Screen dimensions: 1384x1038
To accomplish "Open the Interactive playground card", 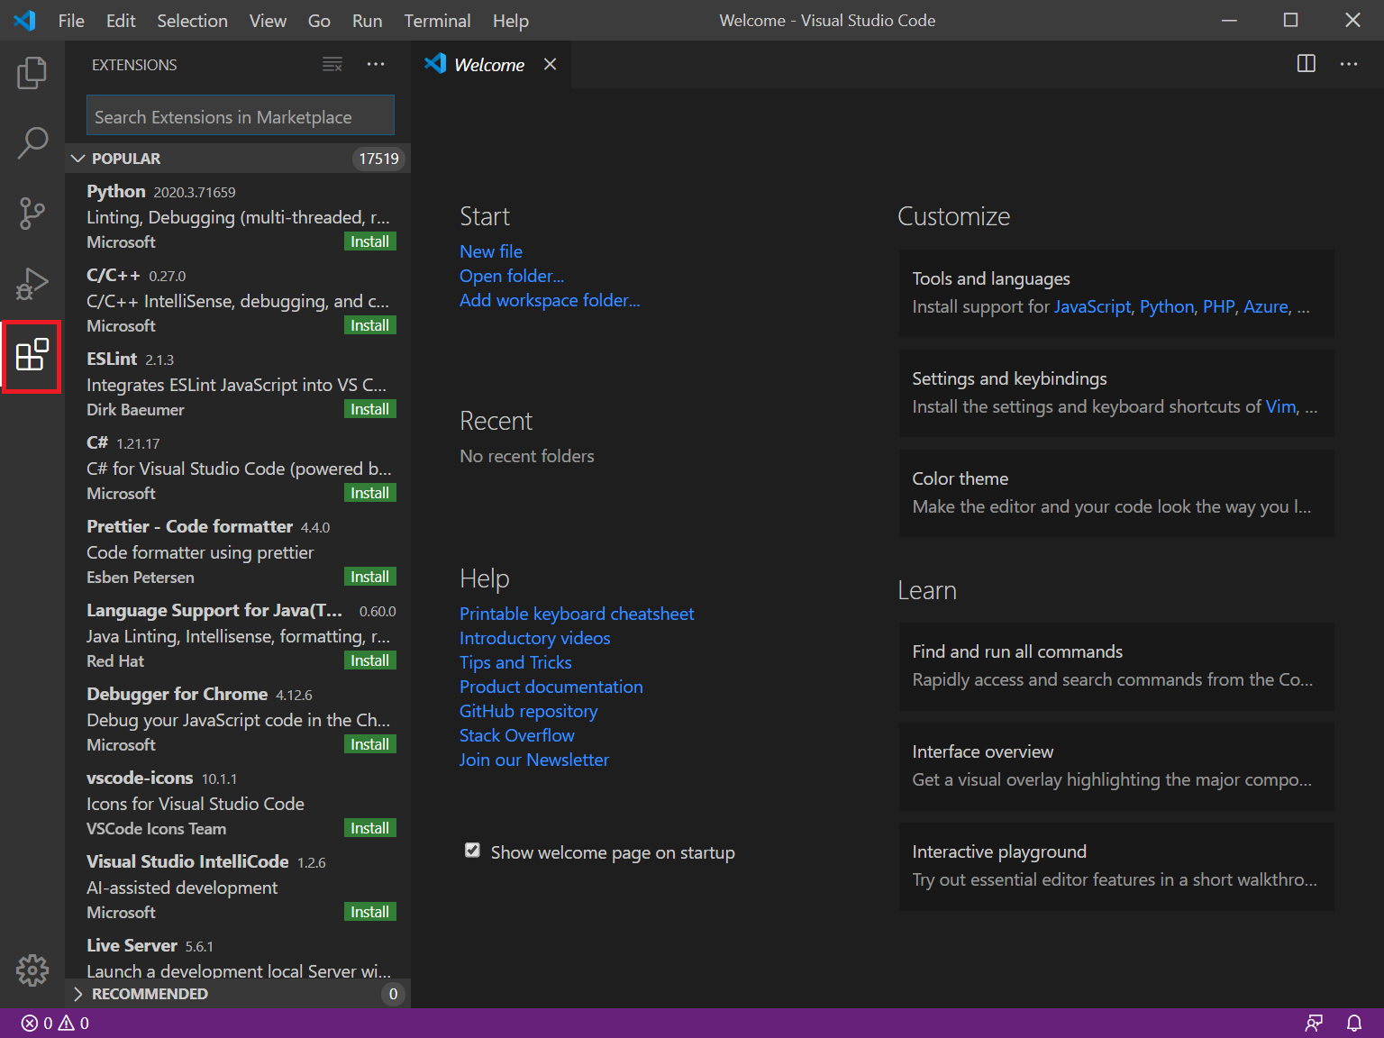I will 1116,866.
